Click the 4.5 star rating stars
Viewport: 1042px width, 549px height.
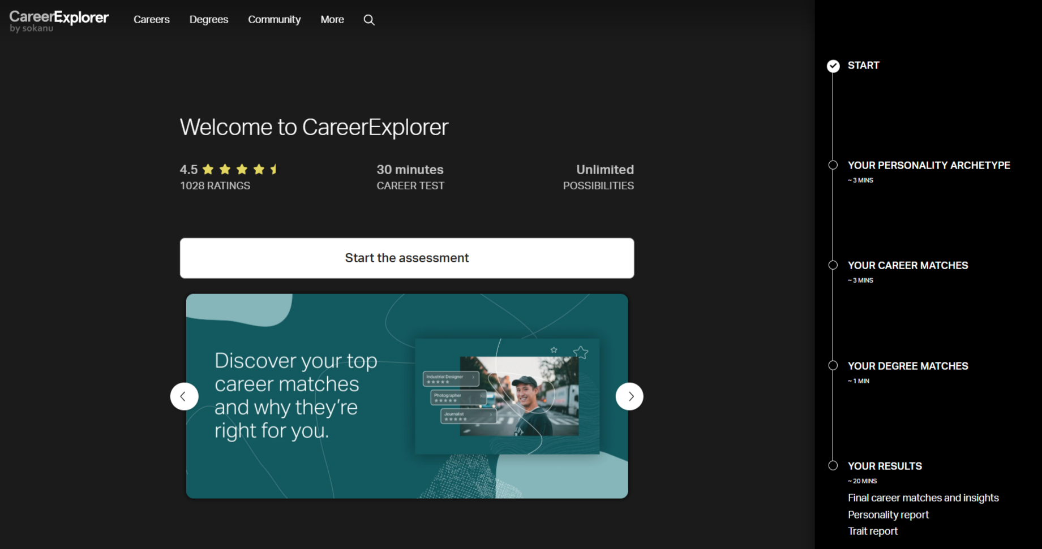pos(241,169)
